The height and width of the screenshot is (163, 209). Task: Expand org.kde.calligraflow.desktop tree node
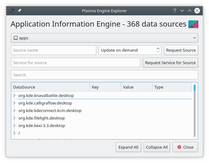point(14,103)
